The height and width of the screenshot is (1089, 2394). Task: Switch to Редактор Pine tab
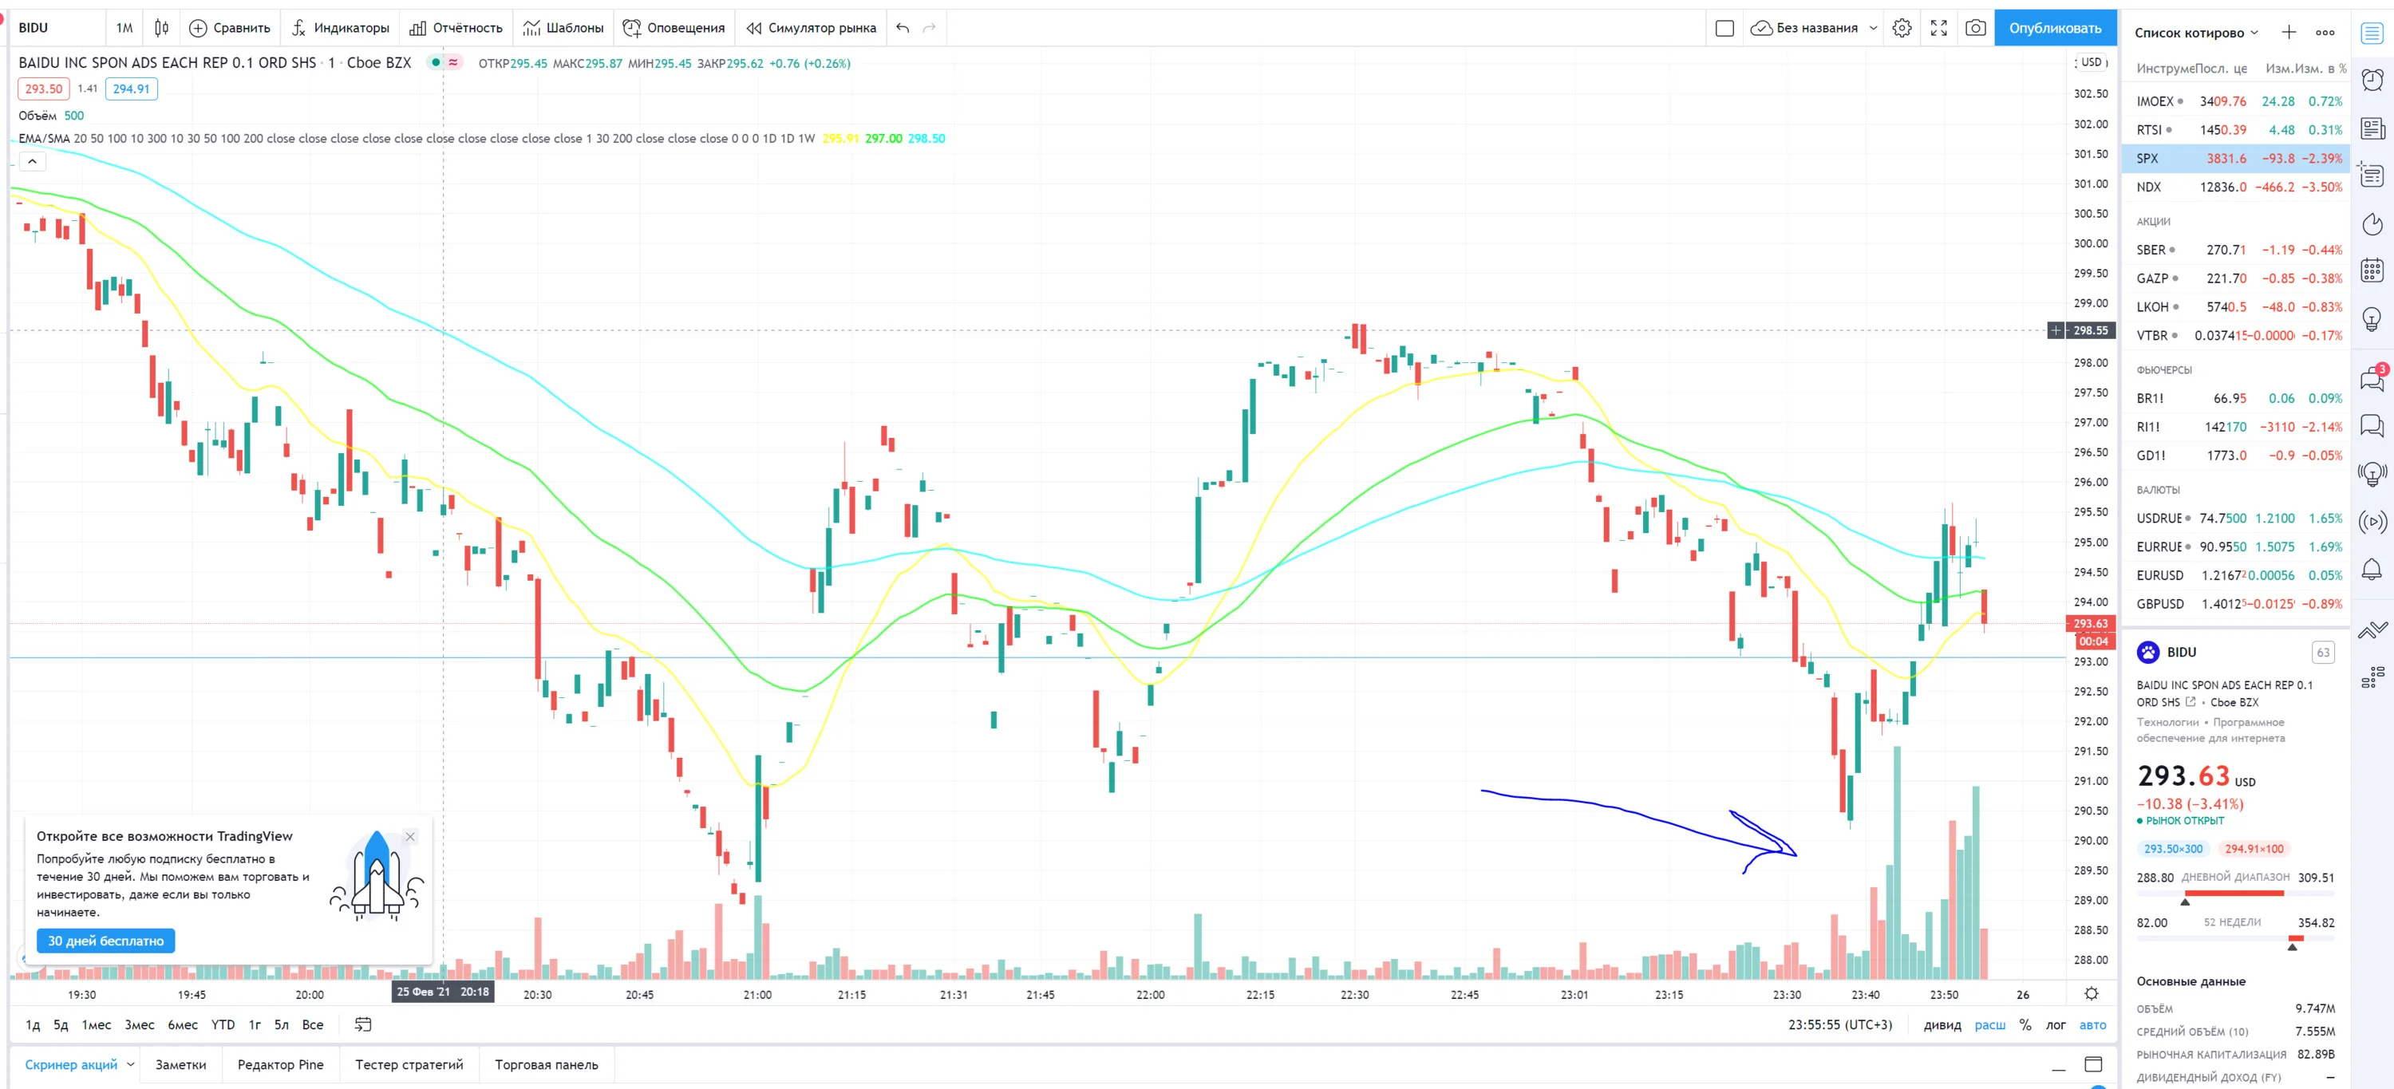click(x=281, y=1065)
